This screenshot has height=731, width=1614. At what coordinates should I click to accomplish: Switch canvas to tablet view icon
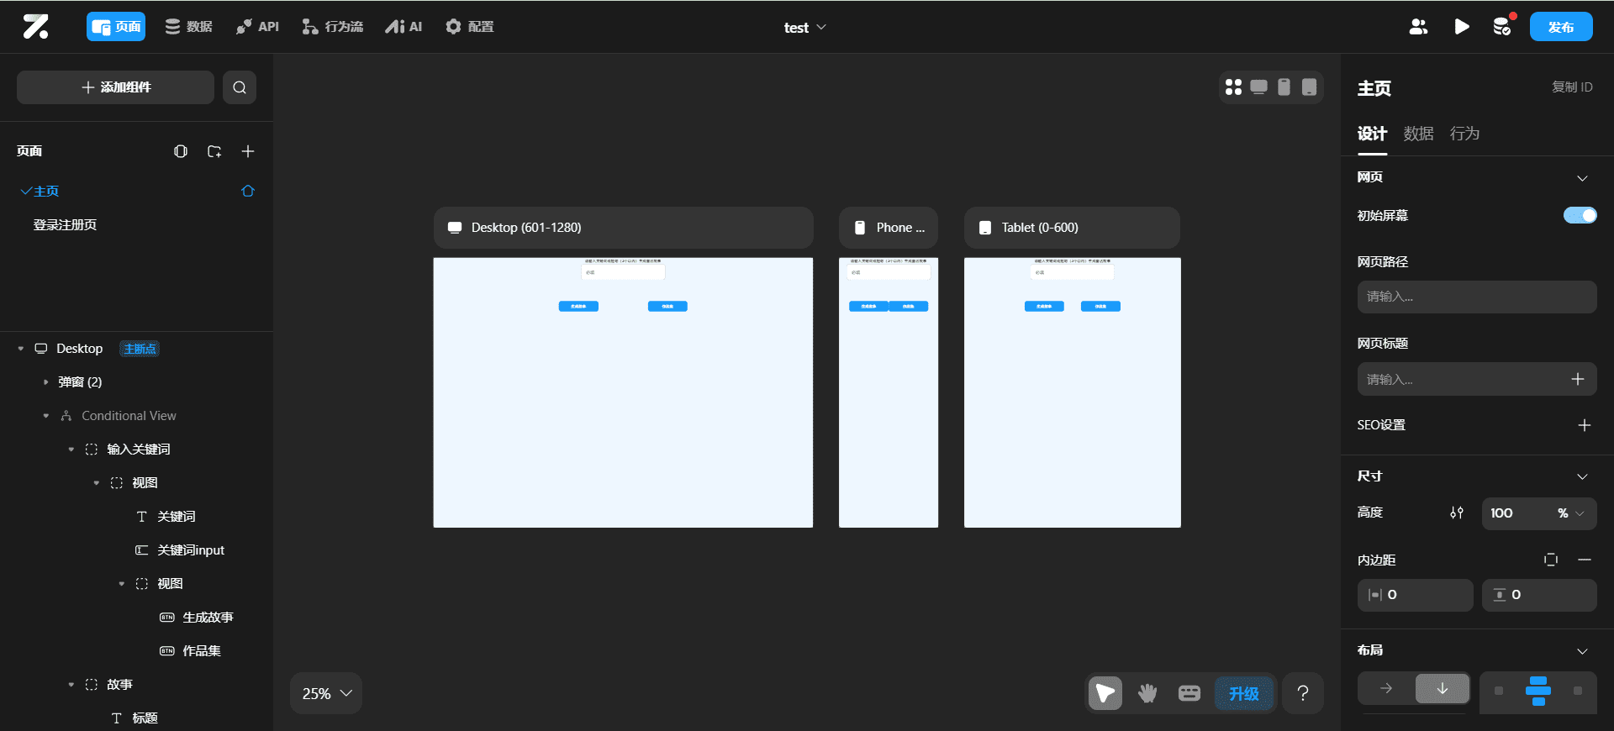(x=1309, y=87)
